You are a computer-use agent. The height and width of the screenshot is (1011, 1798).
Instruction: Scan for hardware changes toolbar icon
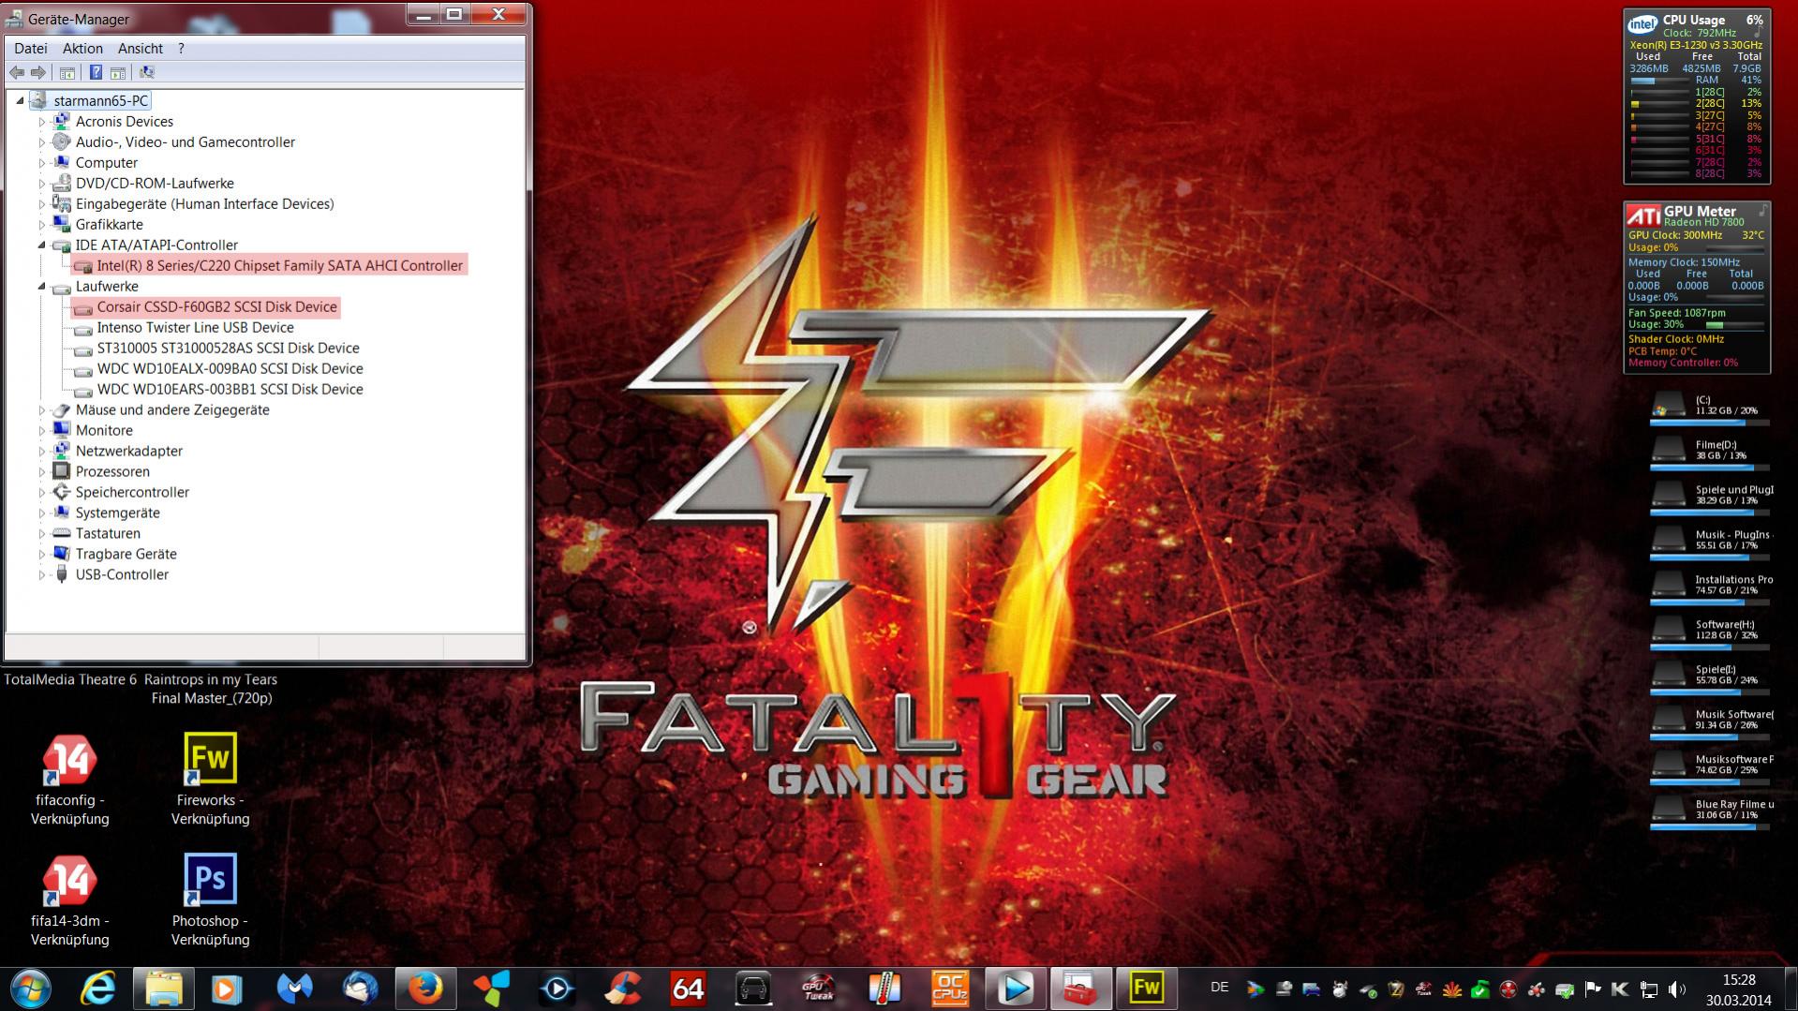click(146, 72)
